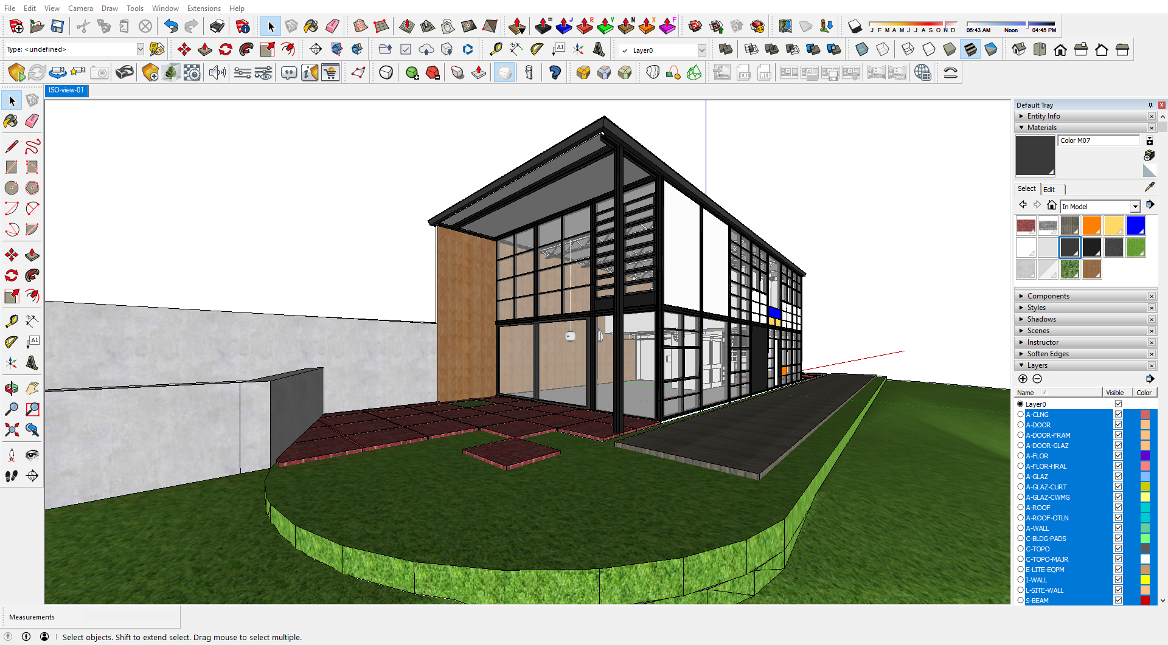Click the Add Layer plus icon
This screenshot has height=645, width=1168.
pos(1023,379)
